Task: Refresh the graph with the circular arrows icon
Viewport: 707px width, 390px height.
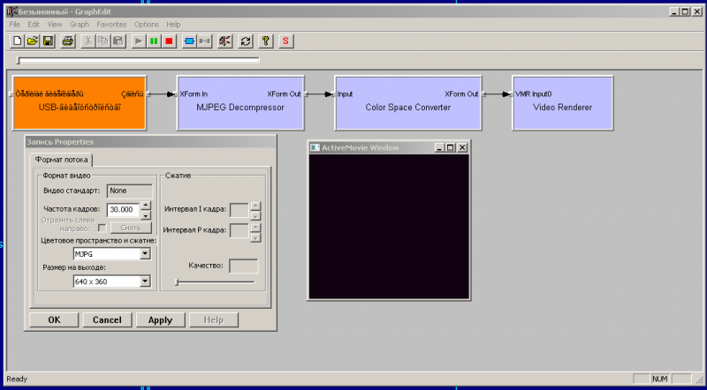Action: coord(246,41)
